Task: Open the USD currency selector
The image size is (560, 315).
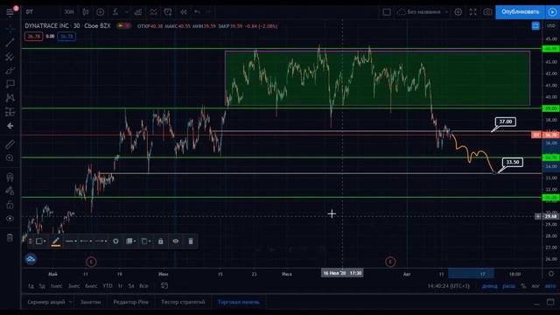Action: [x=550, y=25]
